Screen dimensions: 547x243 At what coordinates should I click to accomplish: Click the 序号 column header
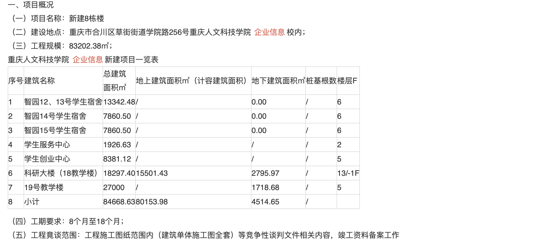(x=16, y=81)
